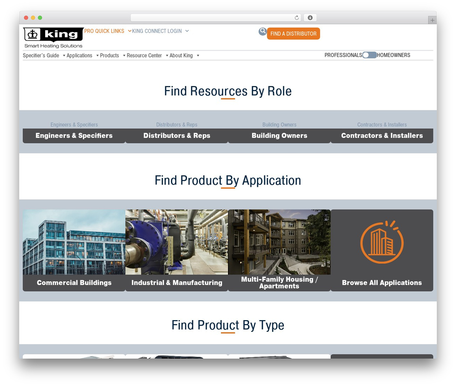Expand the King Connect Login chevron
The width and height of the screenshot is (456, 386).
pyautogui.click(x=187, y=31)
